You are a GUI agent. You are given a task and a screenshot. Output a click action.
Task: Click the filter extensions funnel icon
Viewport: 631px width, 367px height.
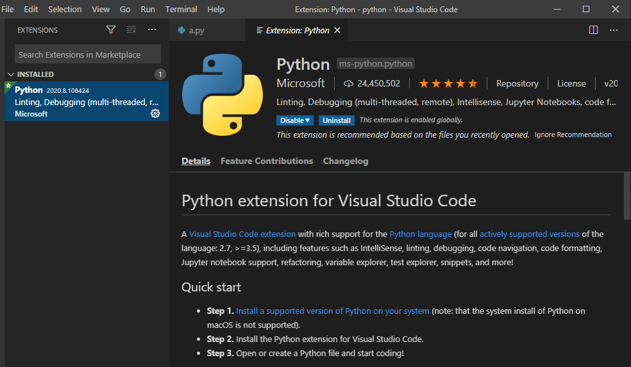pyautogui.click(x=111, y=30)
